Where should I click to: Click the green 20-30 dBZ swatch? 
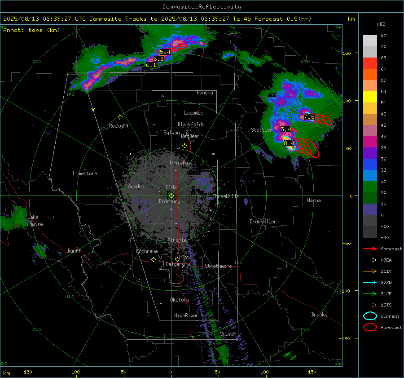point(370,187)
